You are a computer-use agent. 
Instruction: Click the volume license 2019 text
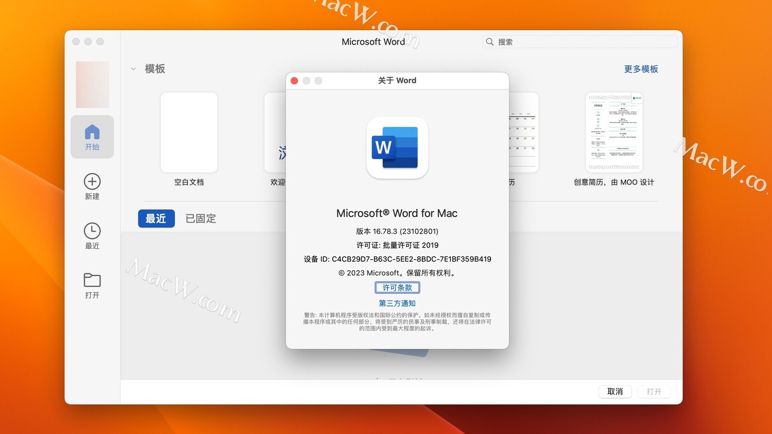pyautogui.click(x=397, y=245)
